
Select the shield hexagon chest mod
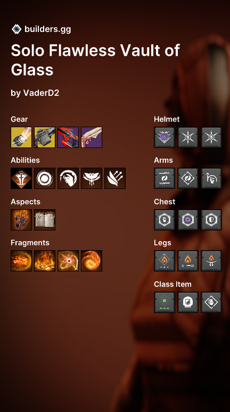click(211, 220)
